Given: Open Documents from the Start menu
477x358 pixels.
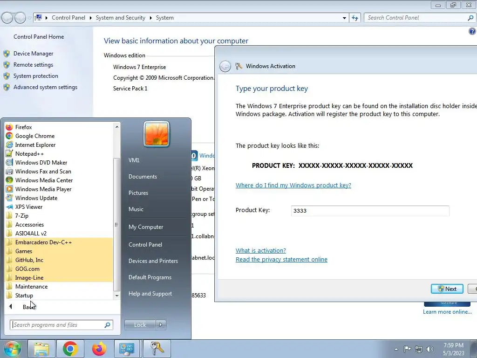Looking at the screenshot, I should (143, 177).
